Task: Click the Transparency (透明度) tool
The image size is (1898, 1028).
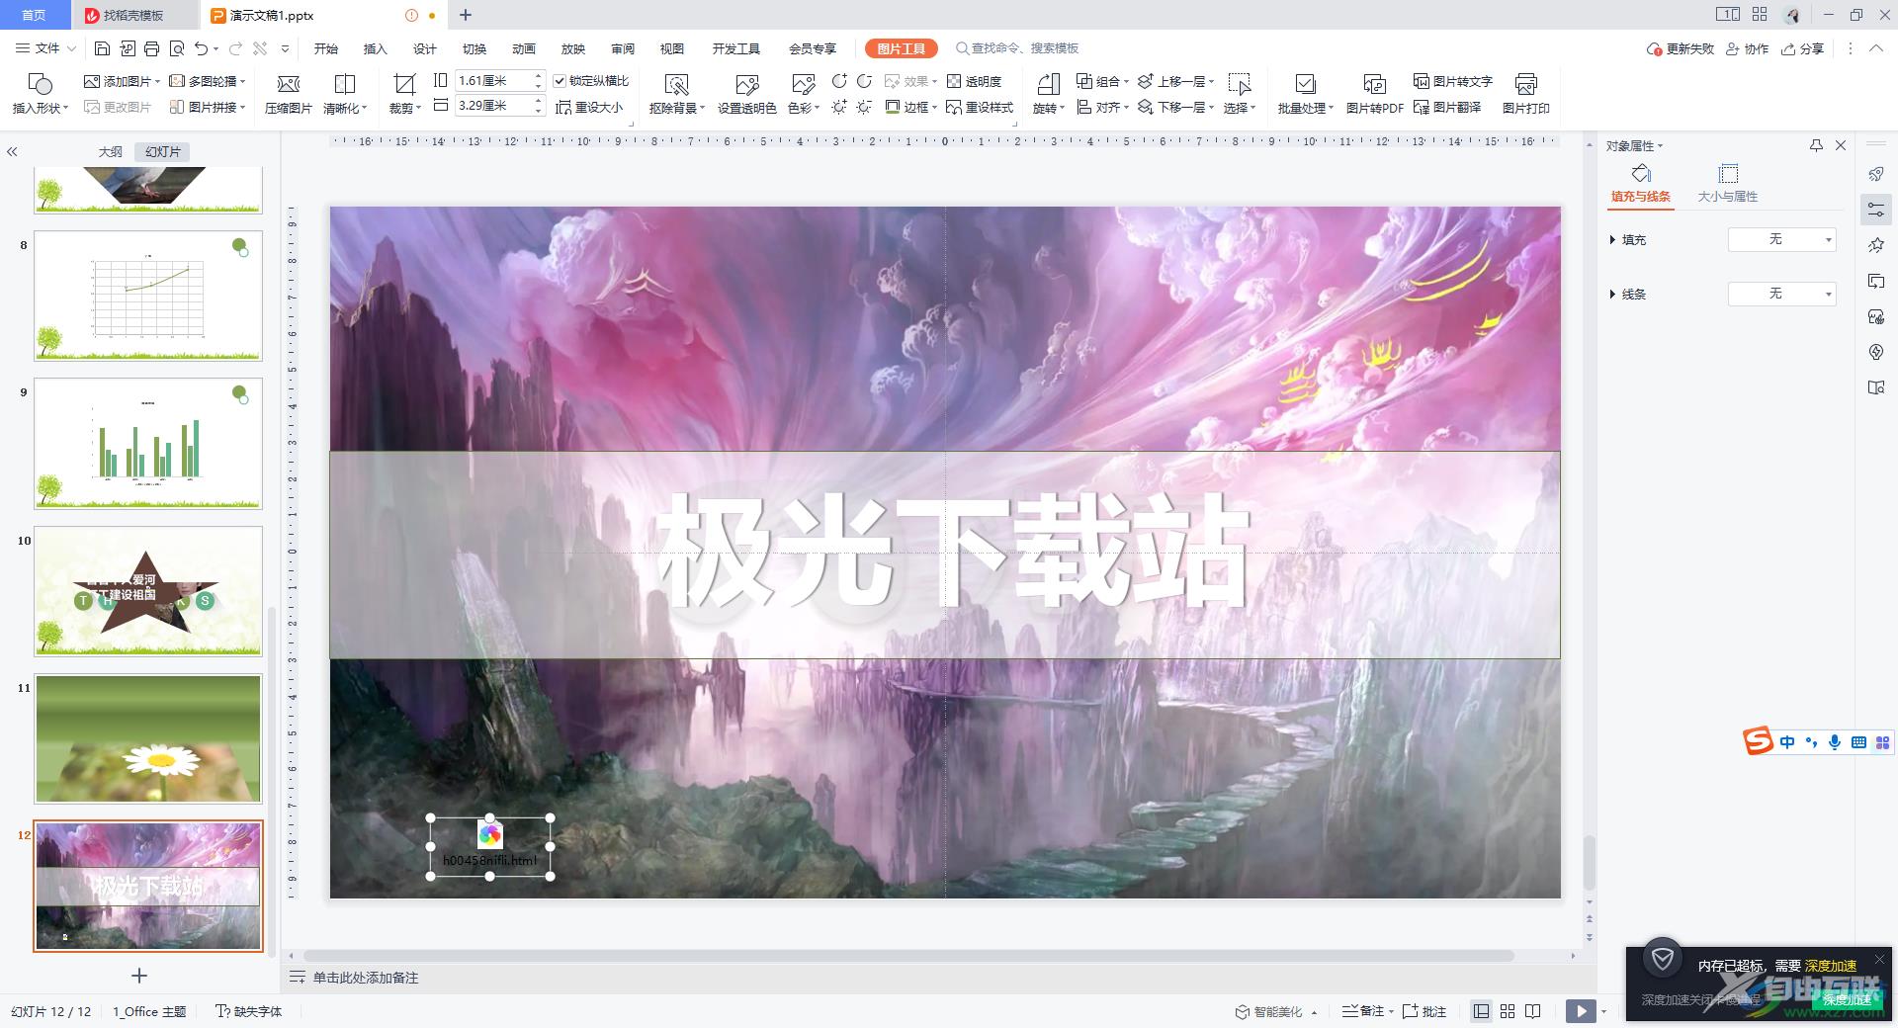Action: click(x=974, y=81)
